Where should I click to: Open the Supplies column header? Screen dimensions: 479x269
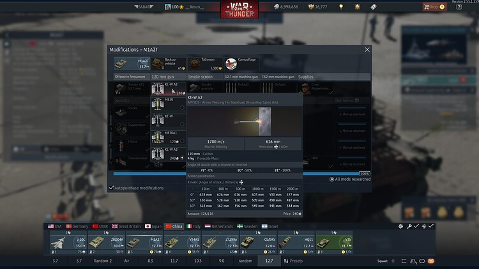[x=306, y=77]
